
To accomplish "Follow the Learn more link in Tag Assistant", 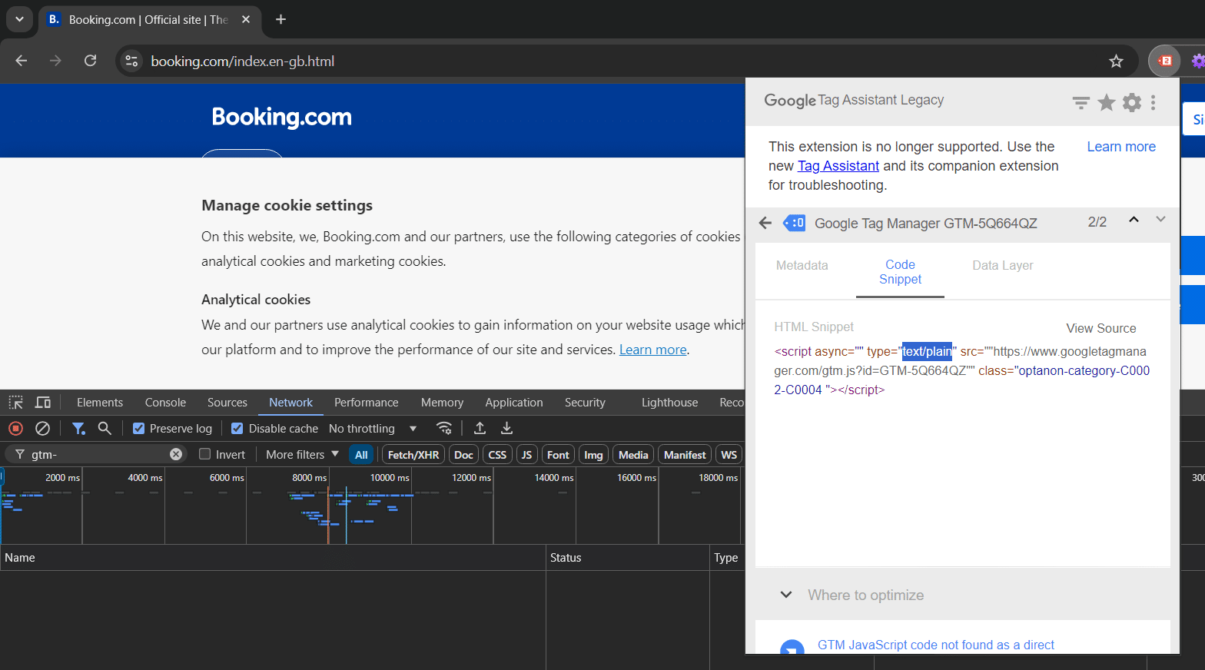I will [1121, 147].
